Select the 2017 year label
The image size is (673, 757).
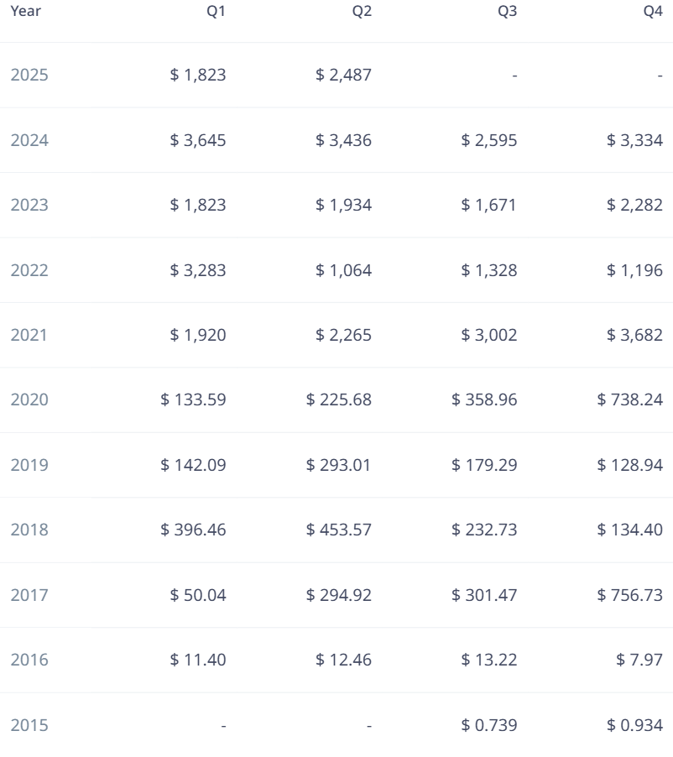pyautogui.click(x=29, y=596)
